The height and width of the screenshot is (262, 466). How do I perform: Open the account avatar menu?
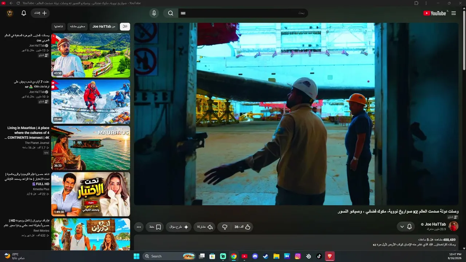click(x=10, y=13)
